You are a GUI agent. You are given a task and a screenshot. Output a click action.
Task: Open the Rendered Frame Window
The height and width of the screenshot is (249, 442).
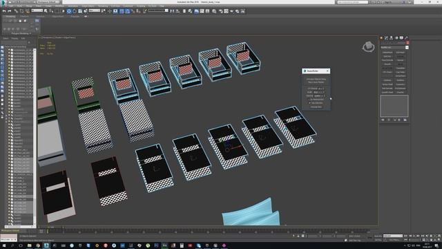(226, 11)
